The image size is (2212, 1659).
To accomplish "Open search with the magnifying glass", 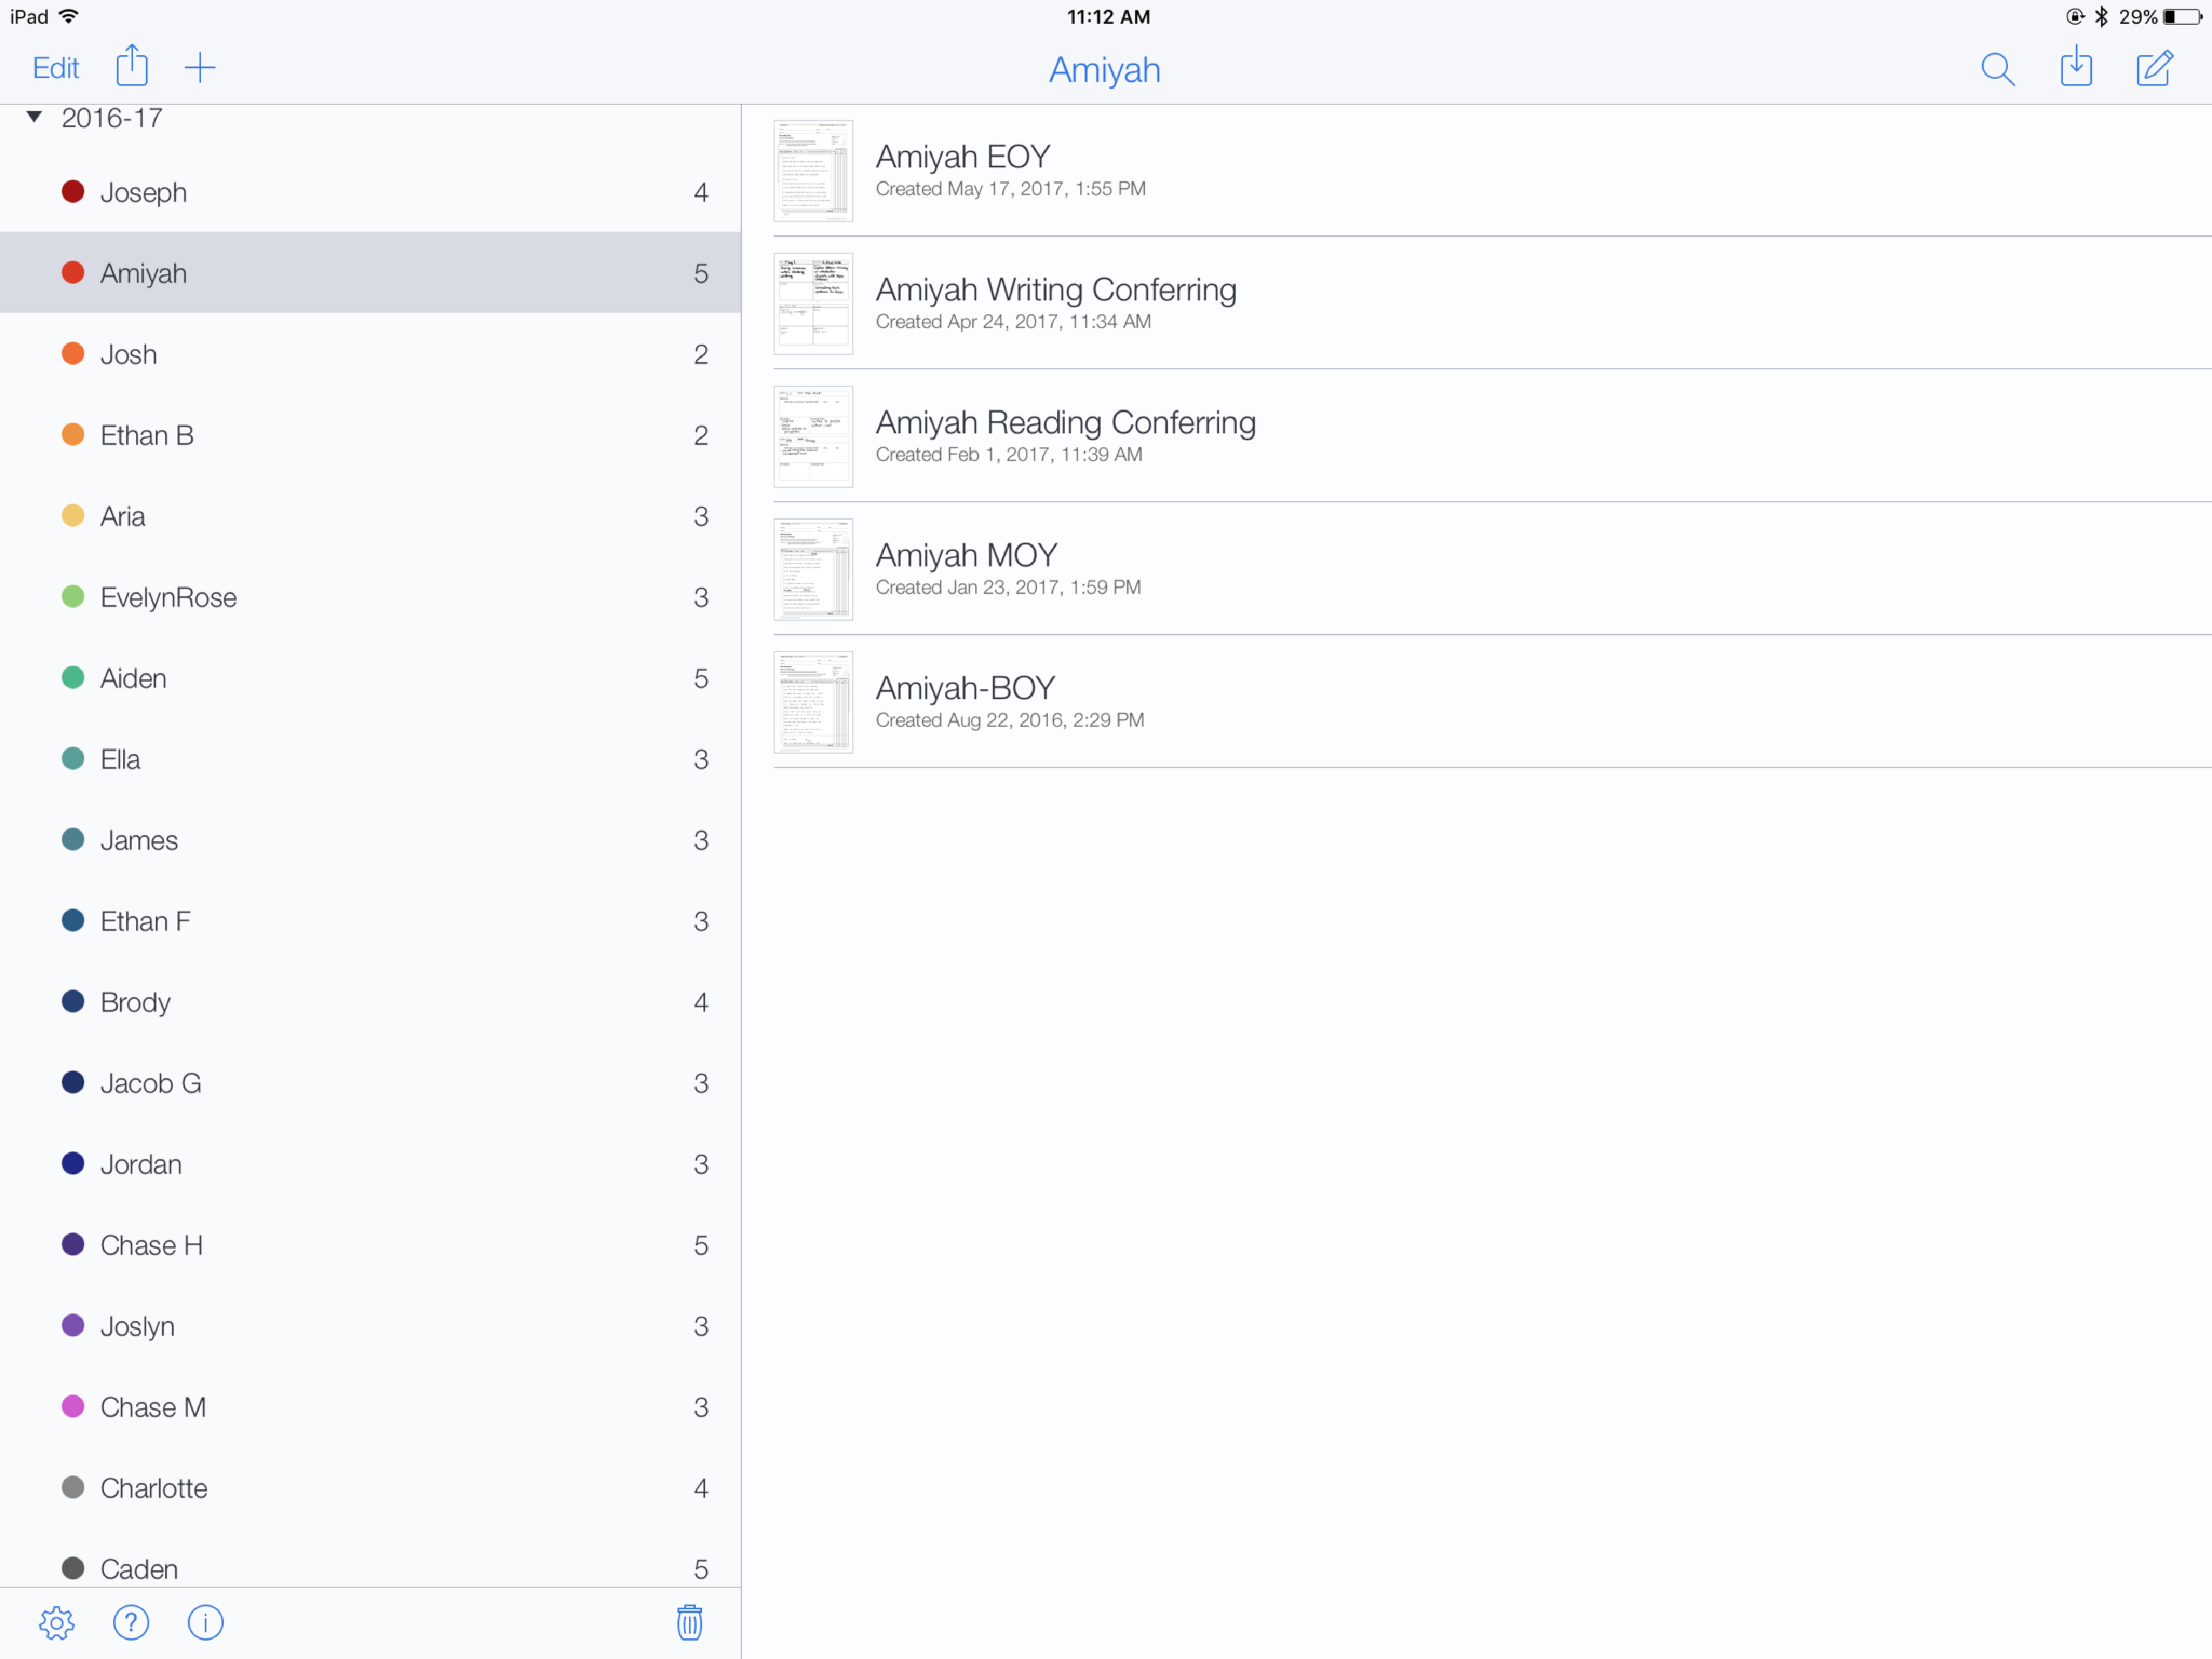I will pos(1997,69).
